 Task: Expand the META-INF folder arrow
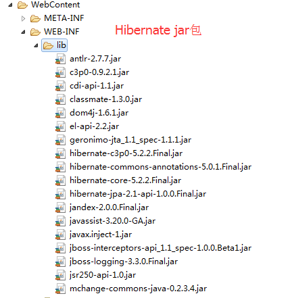tap(23, 18)
